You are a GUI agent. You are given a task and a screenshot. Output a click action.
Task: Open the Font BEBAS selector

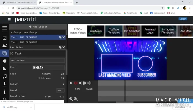click(x=48, y=67)
